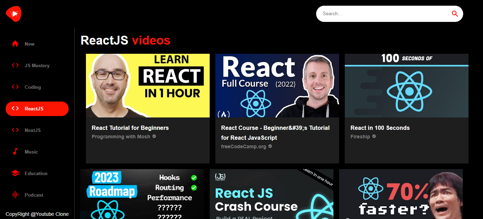The image size is (483, 219).
Task: Play the 100 Seconds of React thumbnail
Action: (x=407, y=86)
